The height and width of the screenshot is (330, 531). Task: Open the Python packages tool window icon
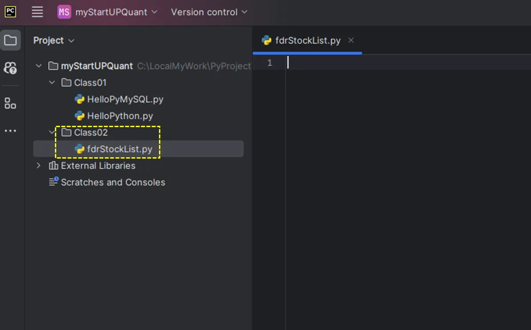pos(11,68)
